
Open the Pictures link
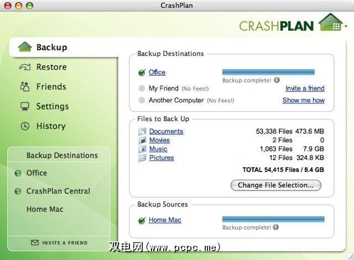(x=162, y=158)
